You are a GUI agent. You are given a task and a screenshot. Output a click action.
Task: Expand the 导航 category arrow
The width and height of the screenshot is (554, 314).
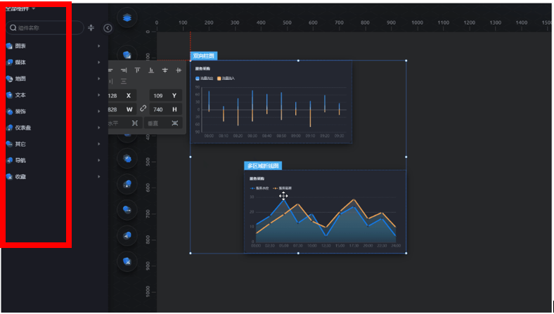(99, 160)
